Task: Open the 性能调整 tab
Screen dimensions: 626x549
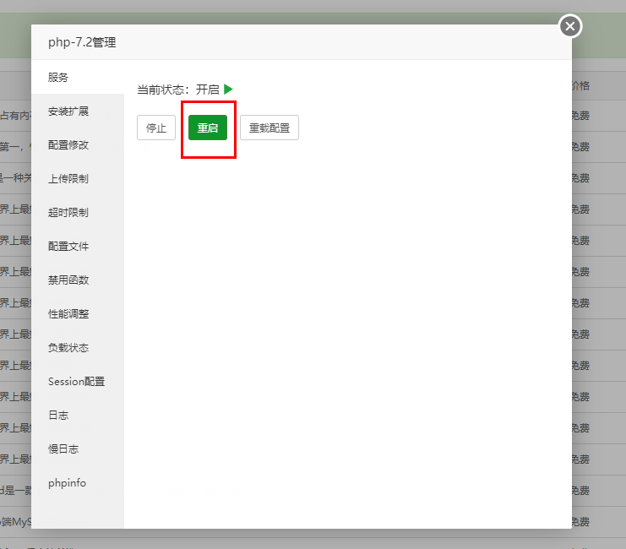Action: click(68, 313)
